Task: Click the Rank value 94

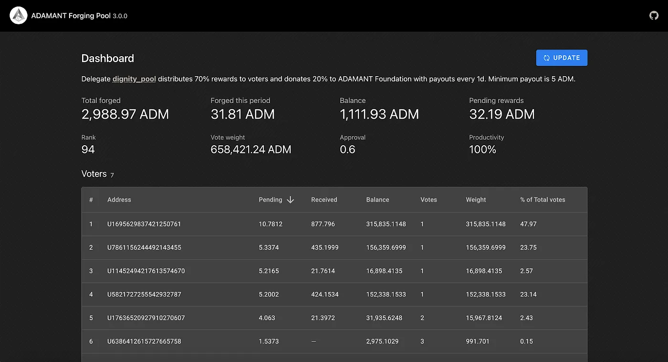Action: [88, 150]
